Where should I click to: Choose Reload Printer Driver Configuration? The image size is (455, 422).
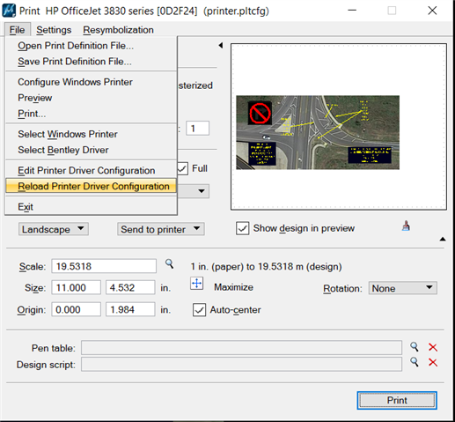click(x=92, y=186)
